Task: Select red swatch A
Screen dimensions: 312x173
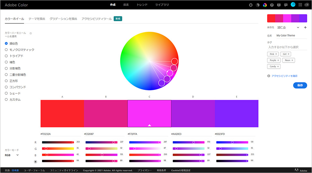Action: pyautogui.click(x=62, y=114)
